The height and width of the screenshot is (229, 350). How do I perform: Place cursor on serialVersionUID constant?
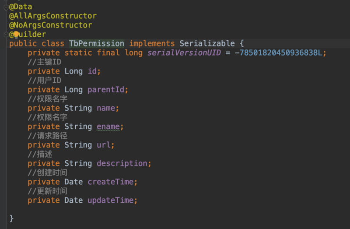[184, 53]
